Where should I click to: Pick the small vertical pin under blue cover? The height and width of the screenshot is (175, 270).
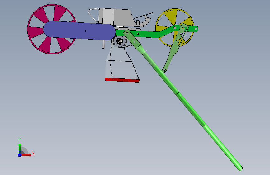pyautogui.click(x=104, y=45)
